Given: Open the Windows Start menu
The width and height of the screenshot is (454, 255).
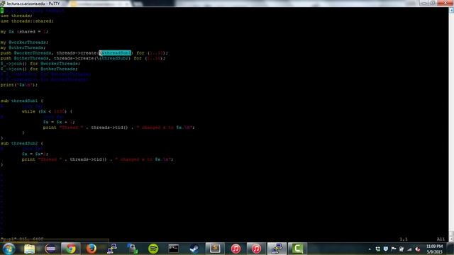Looking at the screenshot, I should (9, 249).
